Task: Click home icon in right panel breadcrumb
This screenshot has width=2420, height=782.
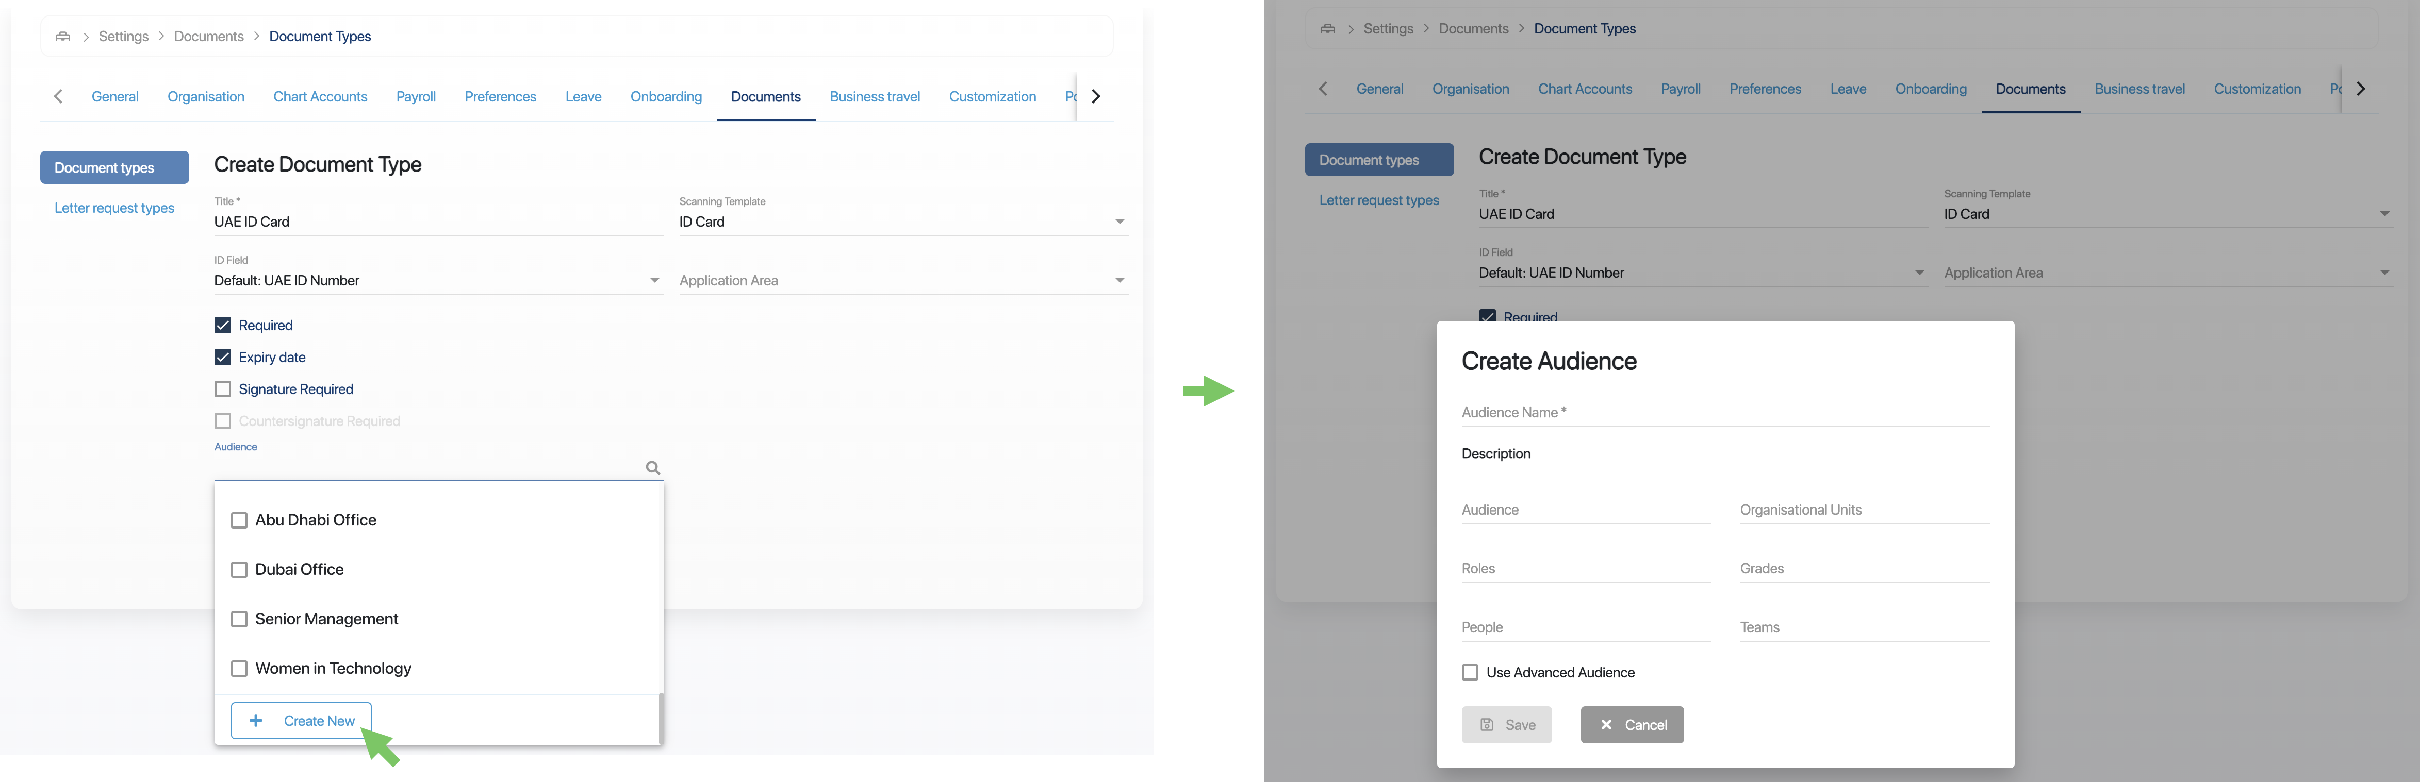Action: [x=1327, y=29]
